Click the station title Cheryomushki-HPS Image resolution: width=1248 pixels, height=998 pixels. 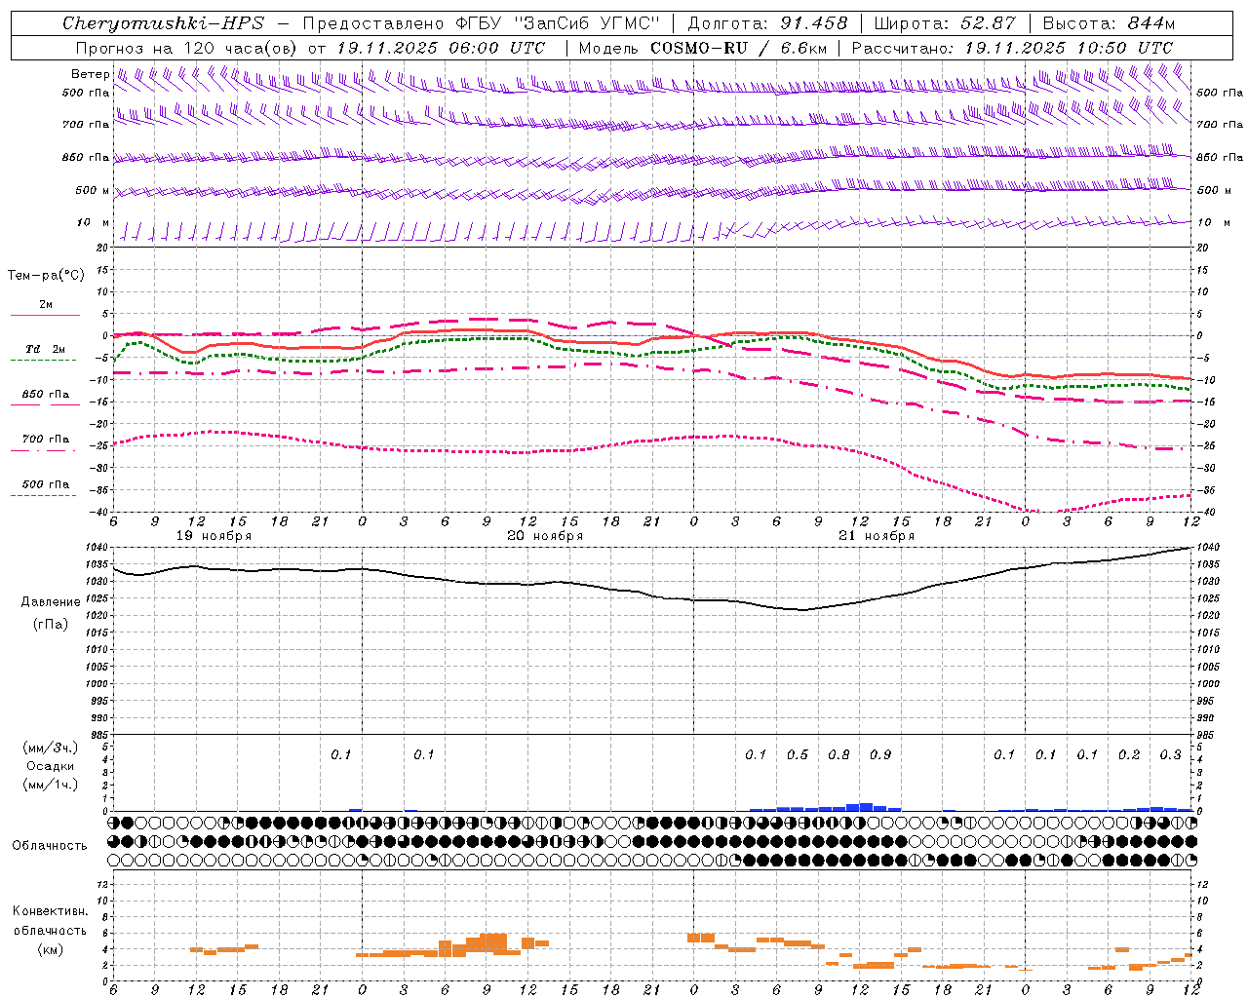(x=163, y=23)
